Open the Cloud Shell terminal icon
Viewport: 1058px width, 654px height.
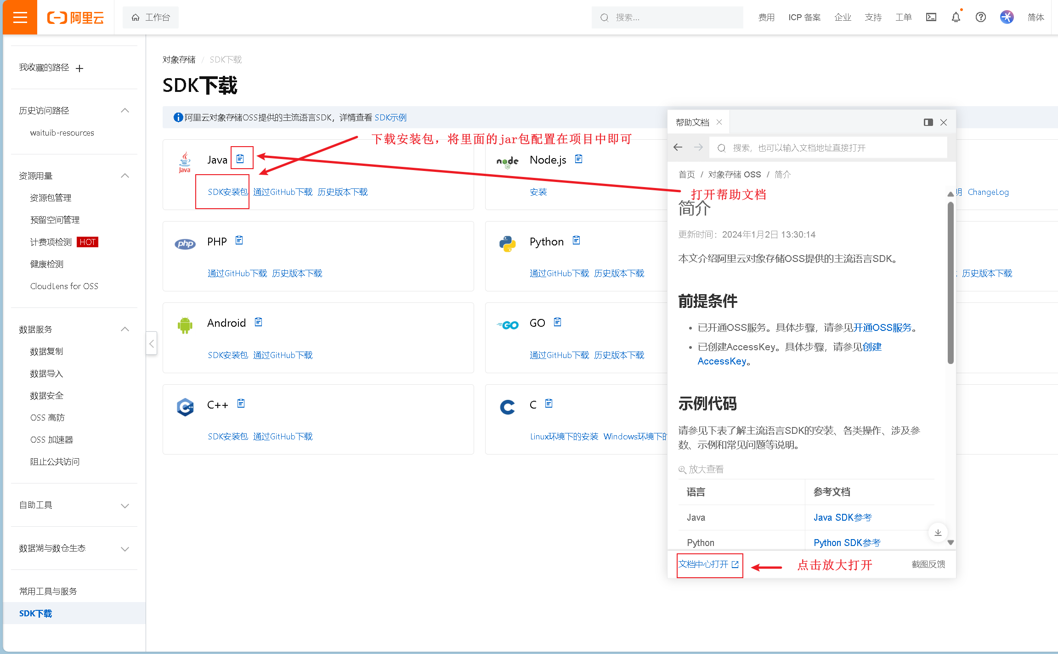(x=931, y=17)
